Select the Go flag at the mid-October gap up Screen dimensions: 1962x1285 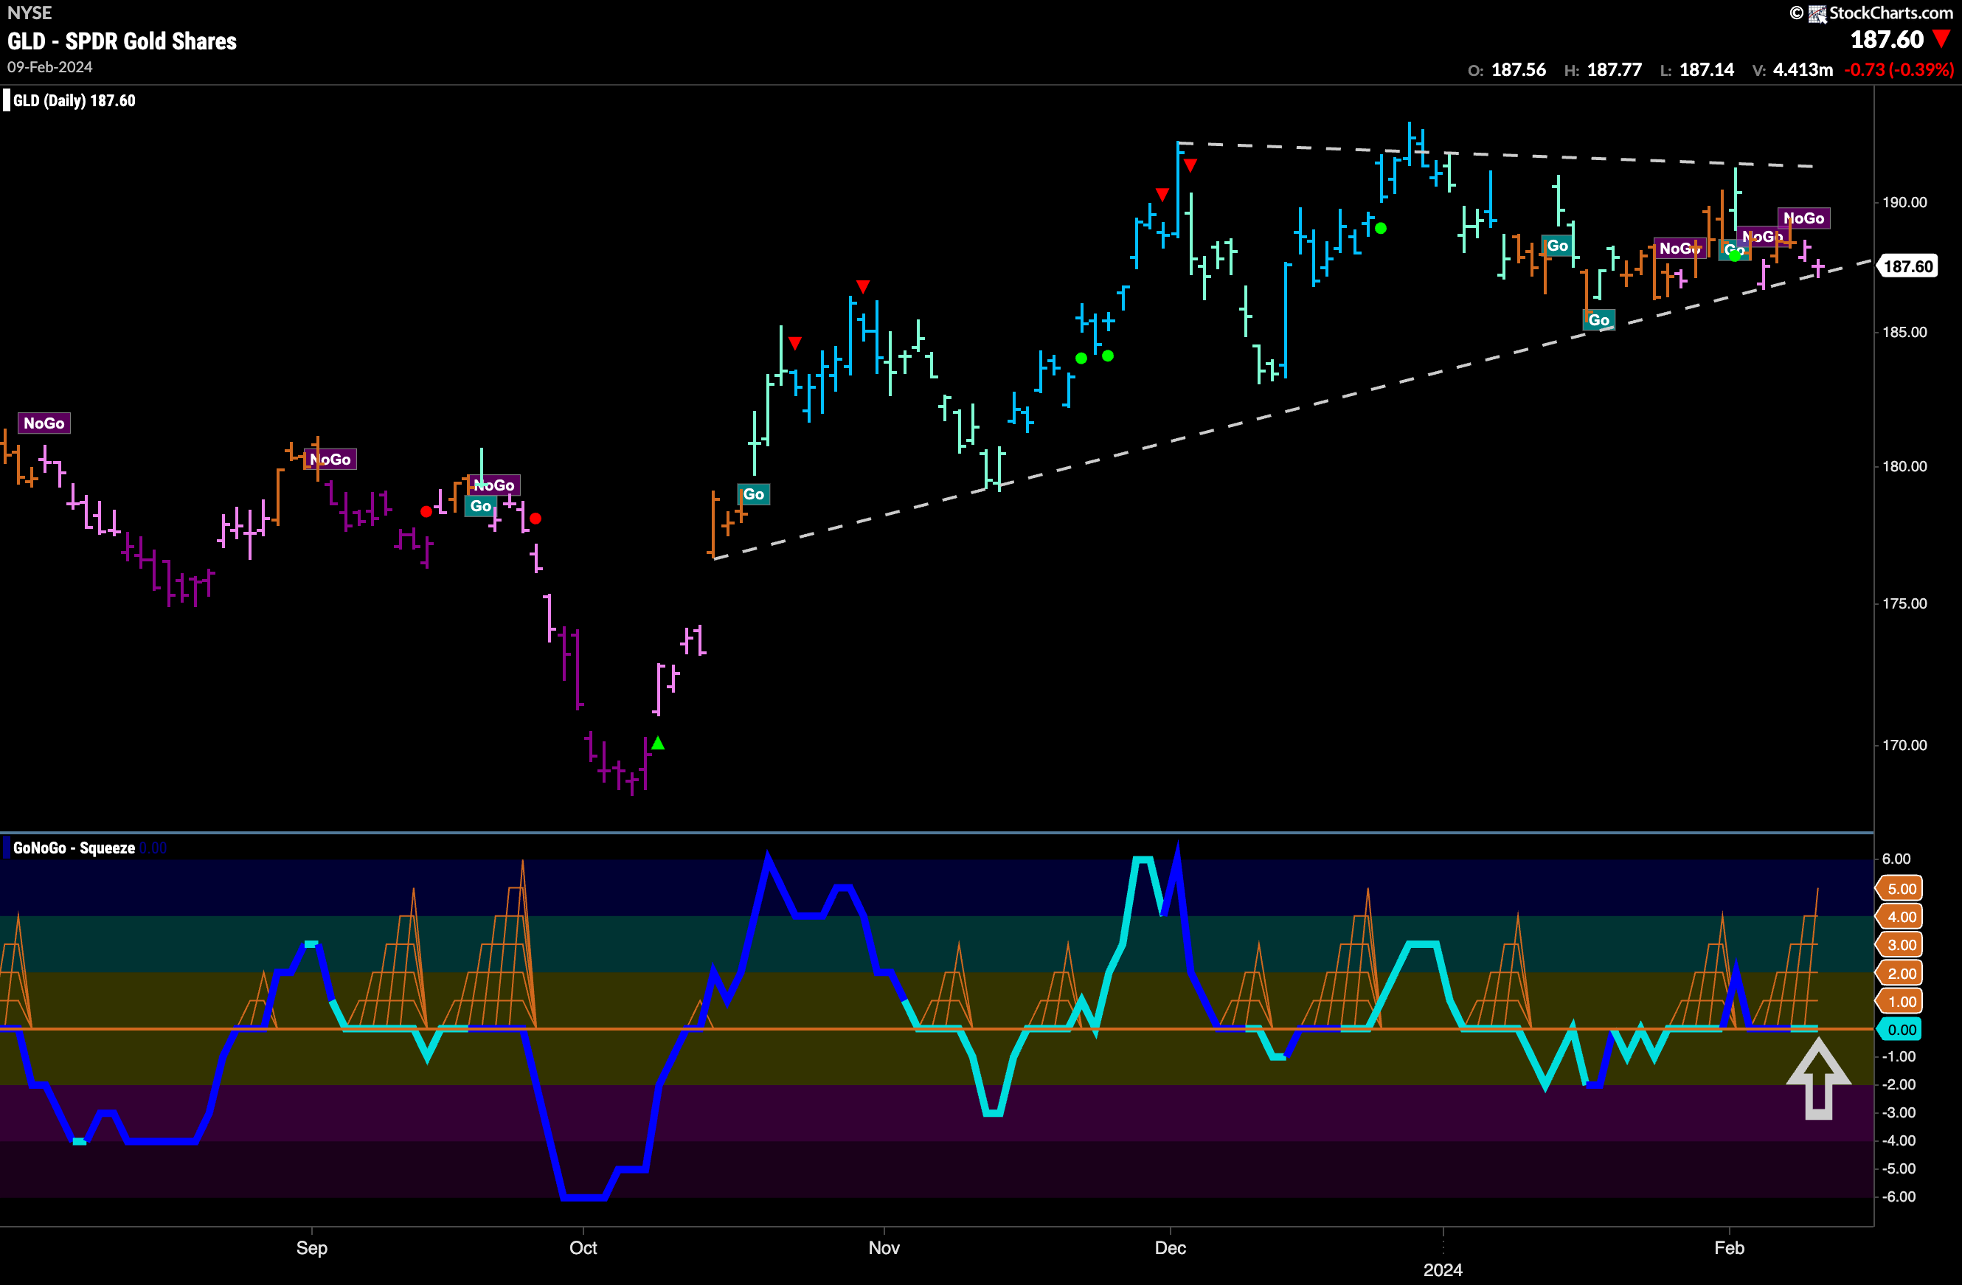[x=754, y=493]
